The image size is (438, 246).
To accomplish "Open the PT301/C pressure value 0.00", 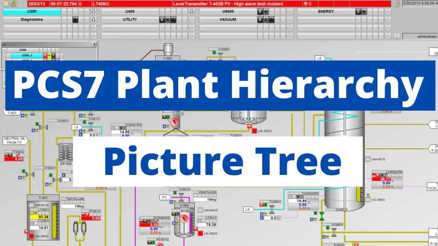I will (x=91, y=218).
